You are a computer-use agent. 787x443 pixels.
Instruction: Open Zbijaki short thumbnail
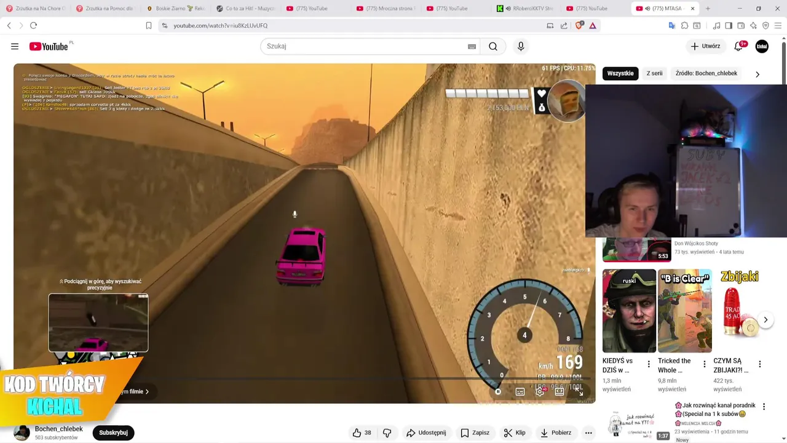click(x=740, y=311)
